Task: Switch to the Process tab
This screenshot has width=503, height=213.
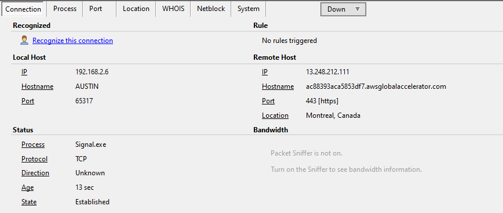Action: (x=65, y=9)
